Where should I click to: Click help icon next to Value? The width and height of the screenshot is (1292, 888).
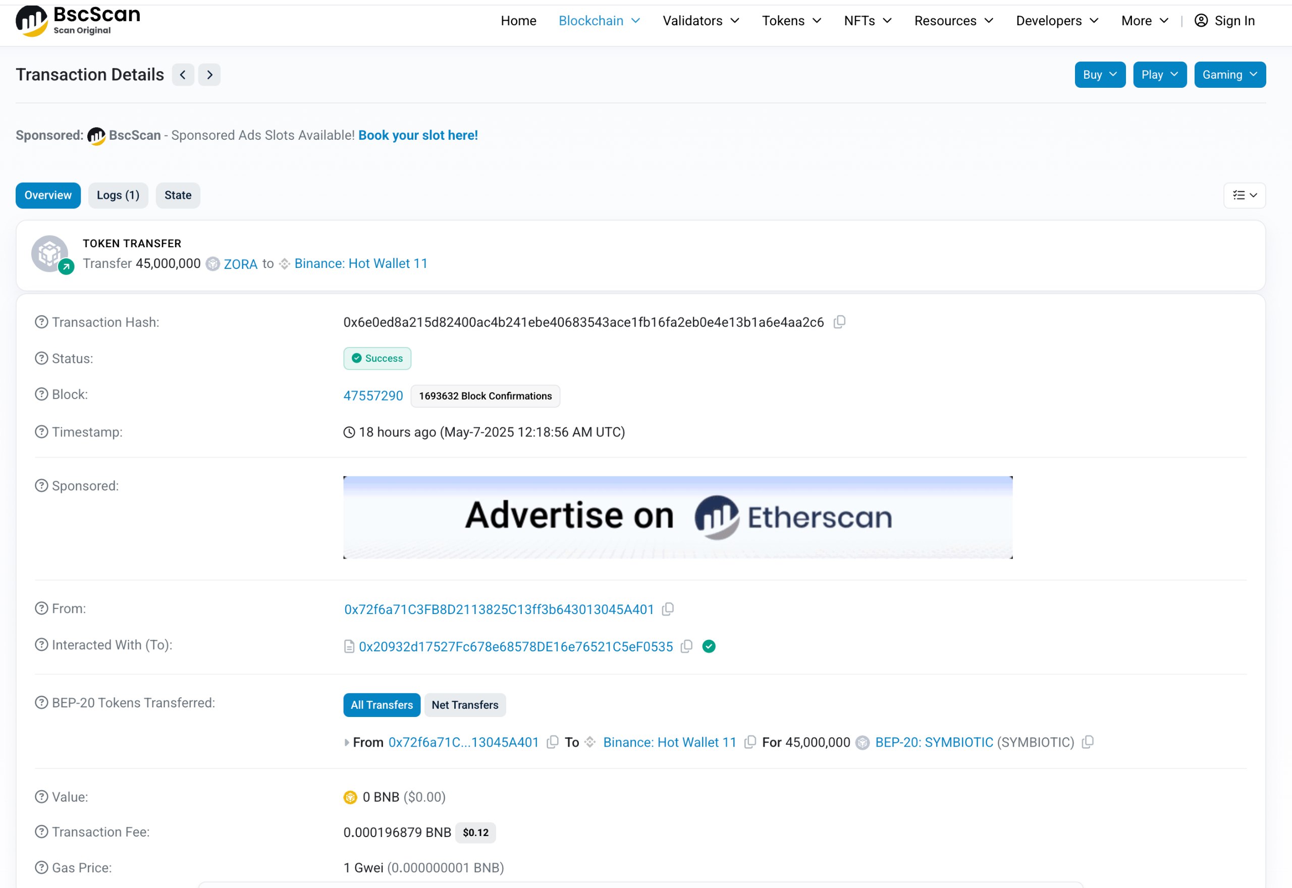pos(42,797)
